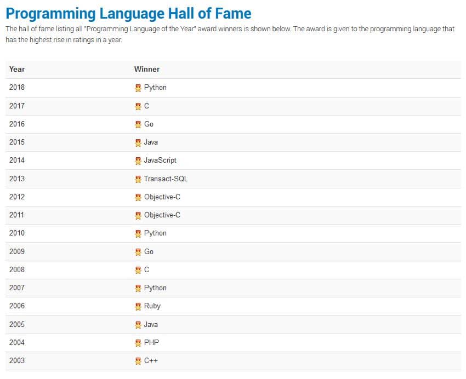Screen dimensions: 466x379
Task: Click the medal icon in the 2009 row
Action: (138, 252)
